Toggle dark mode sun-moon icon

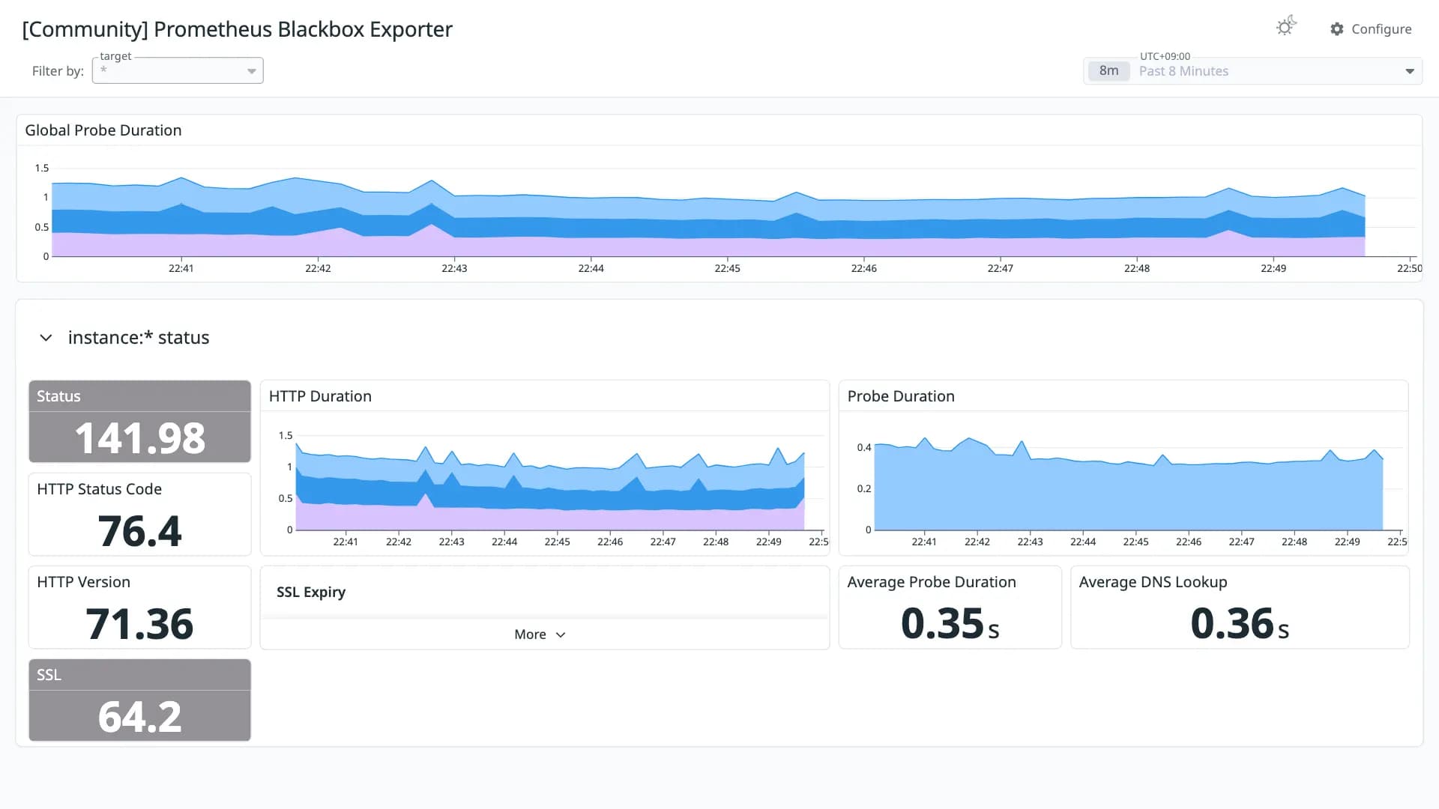[x=1286, y=27]
